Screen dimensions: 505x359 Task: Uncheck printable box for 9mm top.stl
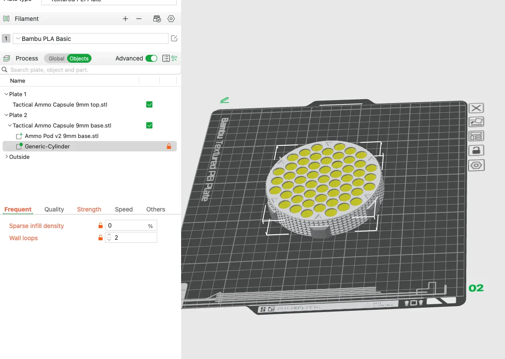coord(149,104)
